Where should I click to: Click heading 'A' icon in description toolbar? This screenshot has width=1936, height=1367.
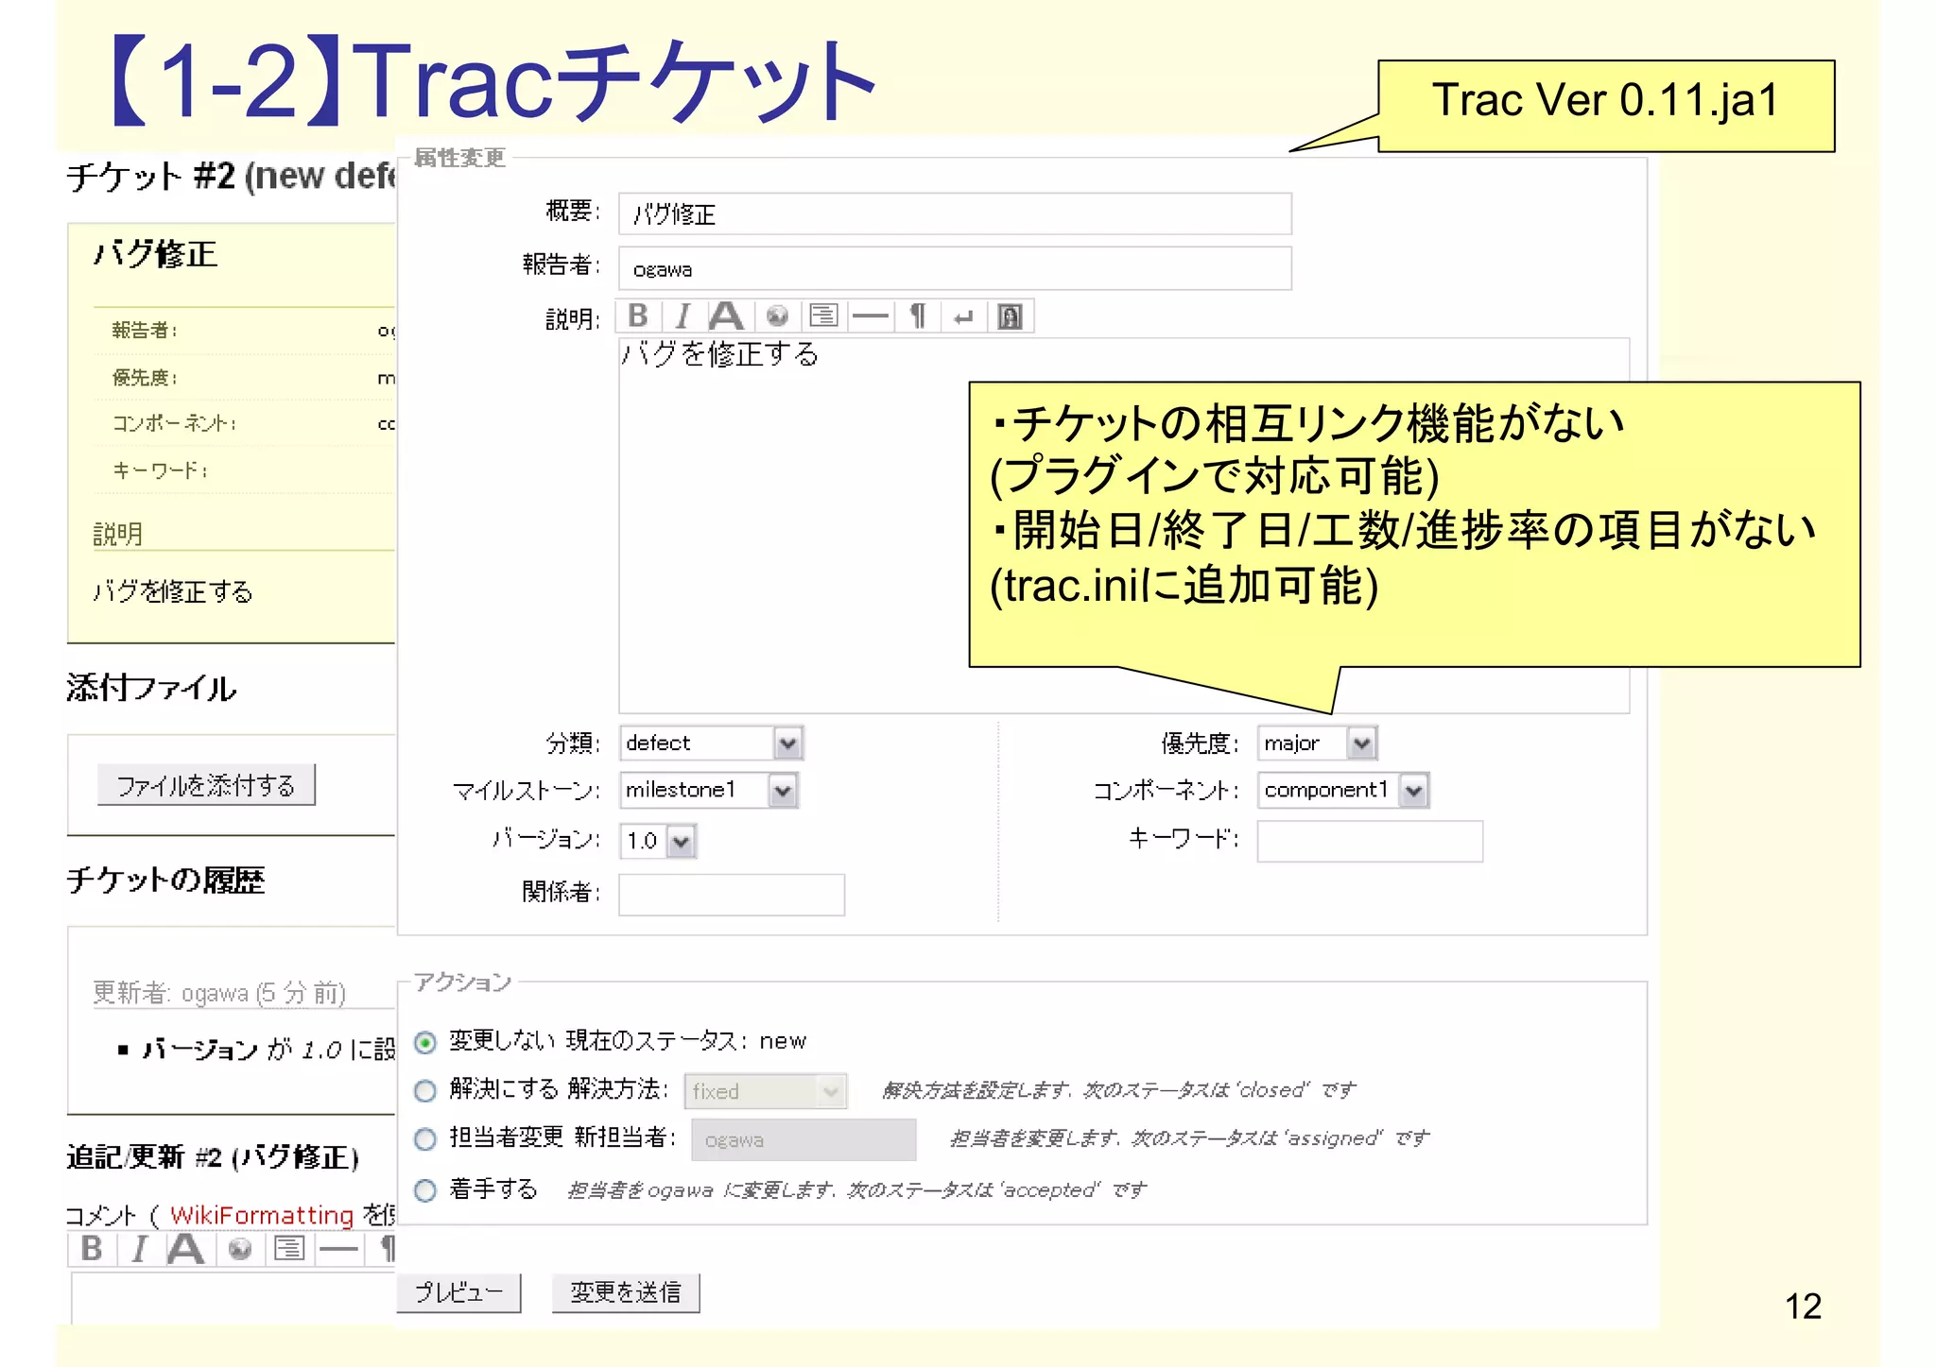(x=727, y=316)
